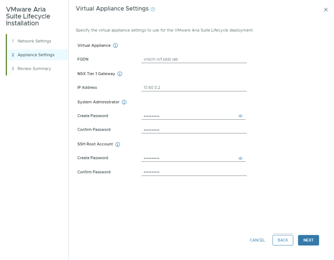Select the Appliance Settings step
Viewport: 334px width, 260px height.
pos(36,55)
